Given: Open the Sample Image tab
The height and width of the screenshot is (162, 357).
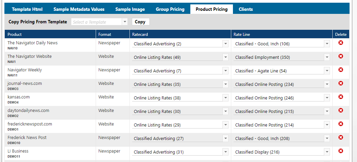Looking at the screenshot, I should pyautogui.click(x=130, y=9).
